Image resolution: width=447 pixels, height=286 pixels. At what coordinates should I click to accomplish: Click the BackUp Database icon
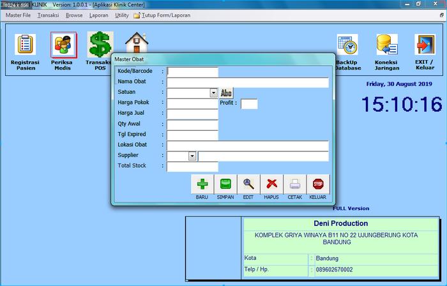click(x=348, y=45)
